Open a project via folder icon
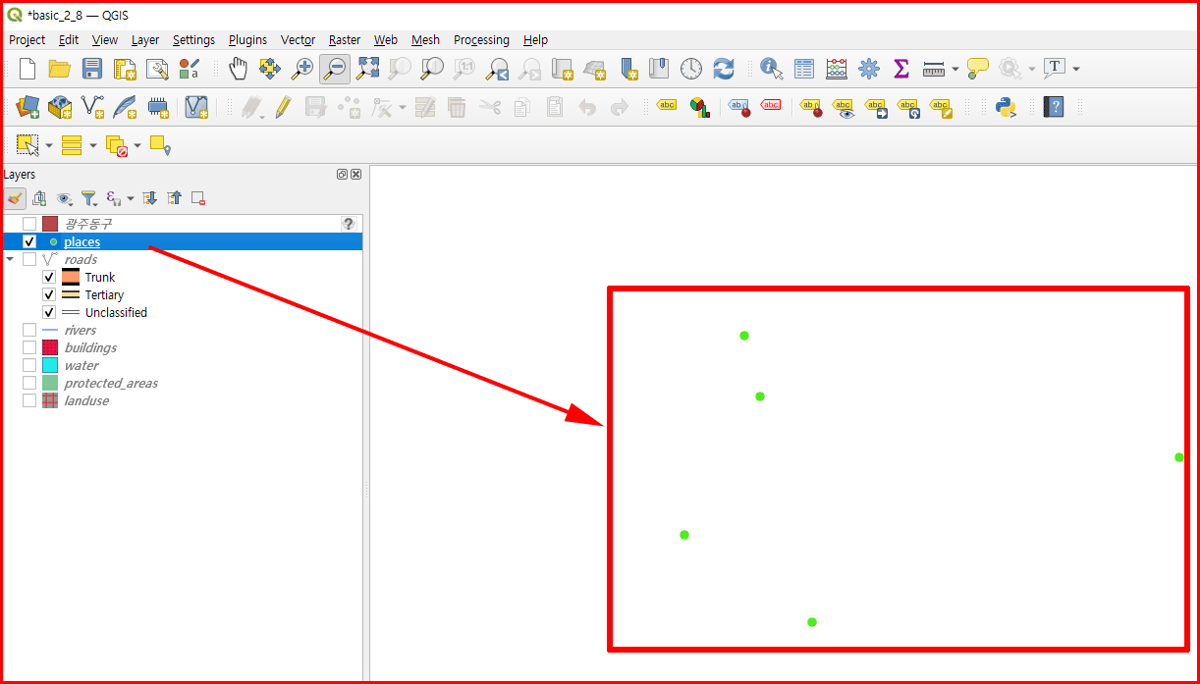1200x684 pixels. [60, 69]
